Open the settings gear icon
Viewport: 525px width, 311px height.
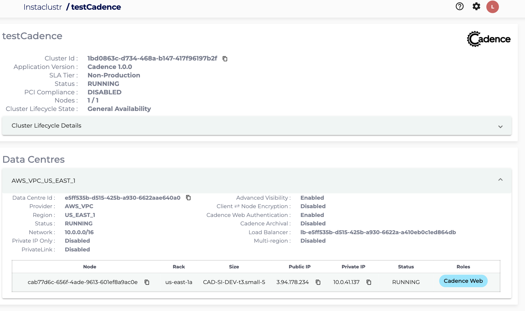click(x=476, y=7)
